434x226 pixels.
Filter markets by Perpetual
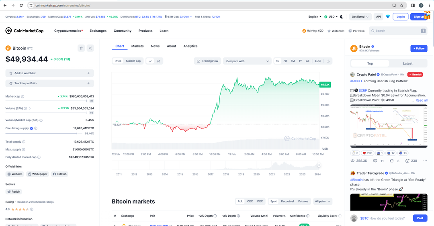click(287, 202)
